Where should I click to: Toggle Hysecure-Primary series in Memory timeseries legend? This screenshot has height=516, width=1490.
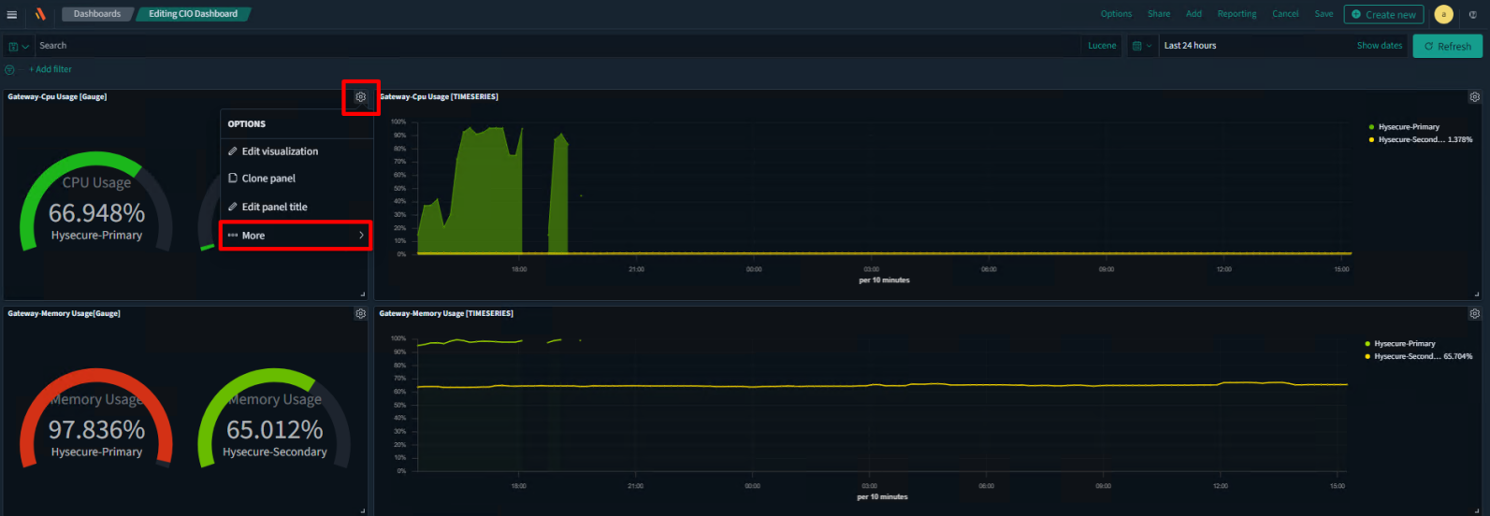tap(1404, 344)
